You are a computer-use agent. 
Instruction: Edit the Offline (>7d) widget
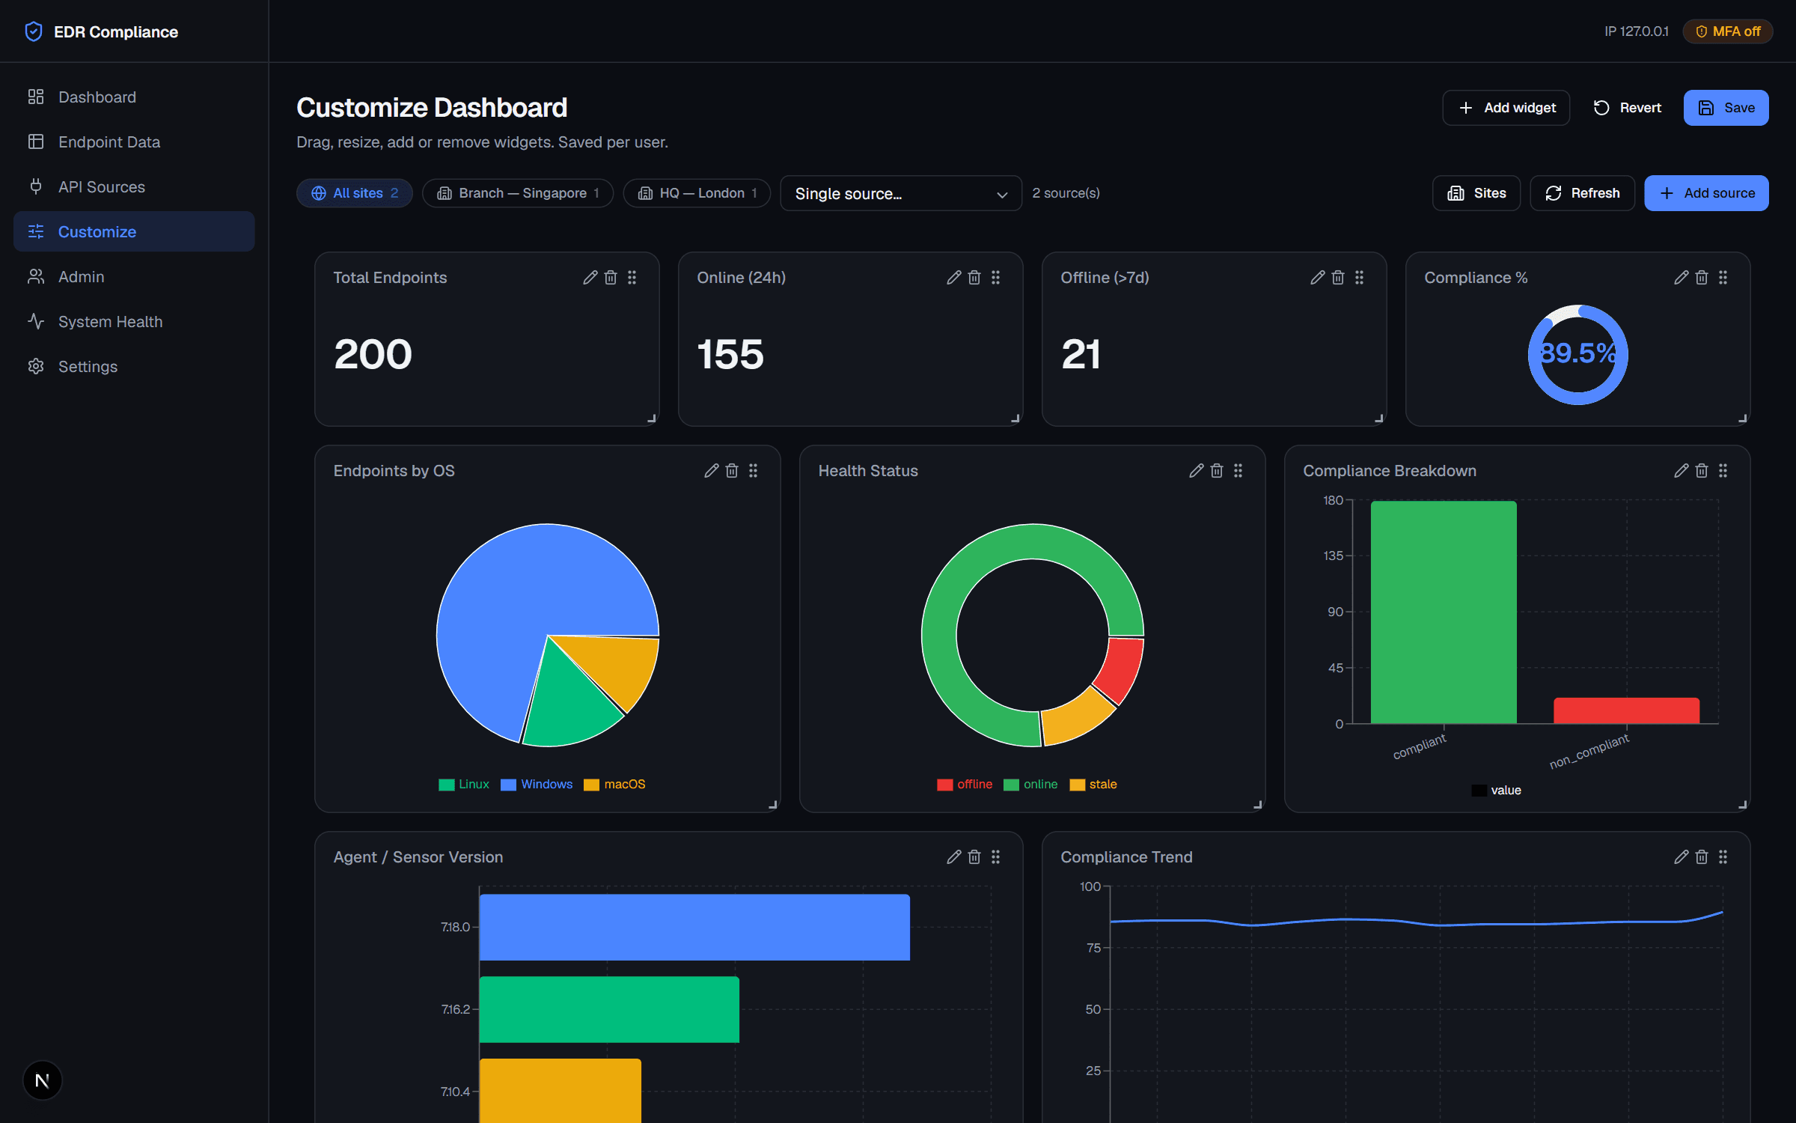coord(1318,278)
